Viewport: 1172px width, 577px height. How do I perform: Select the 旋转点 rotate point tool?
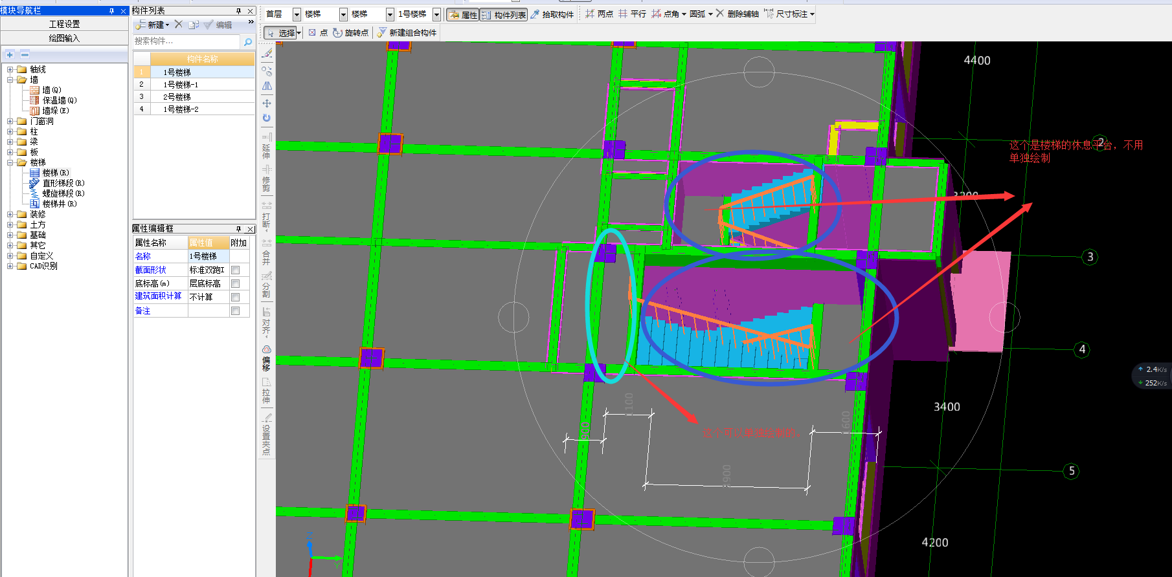(x=350, y=32)
